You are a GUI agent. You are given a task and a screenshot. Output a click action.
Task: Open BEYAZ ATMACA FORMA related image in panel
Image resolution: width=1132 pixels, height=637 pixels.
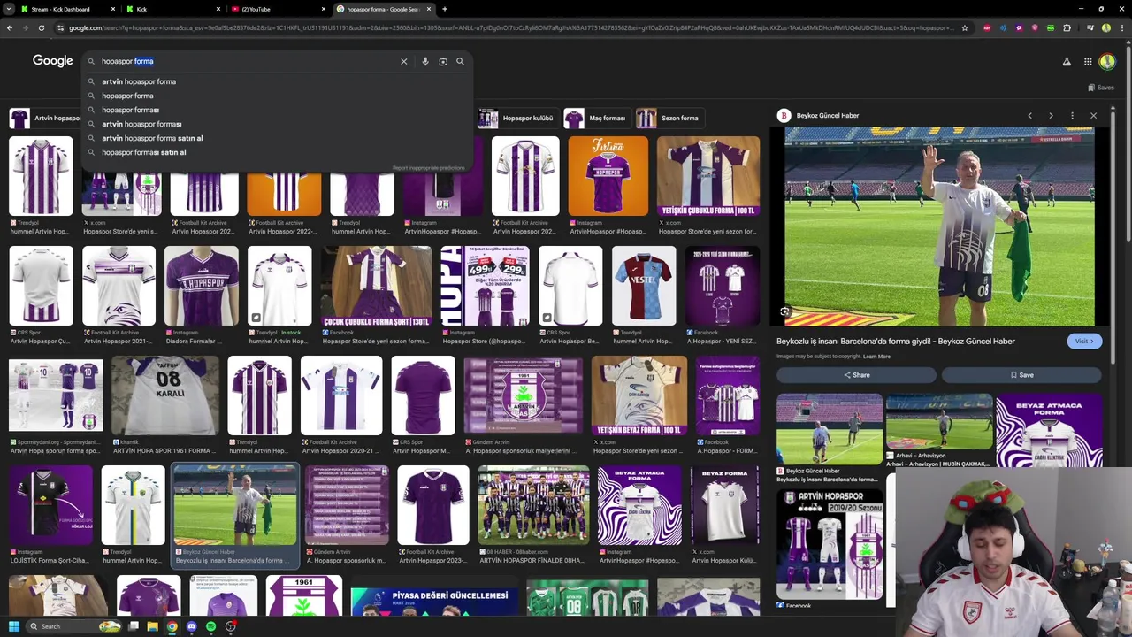point(1049,431)
